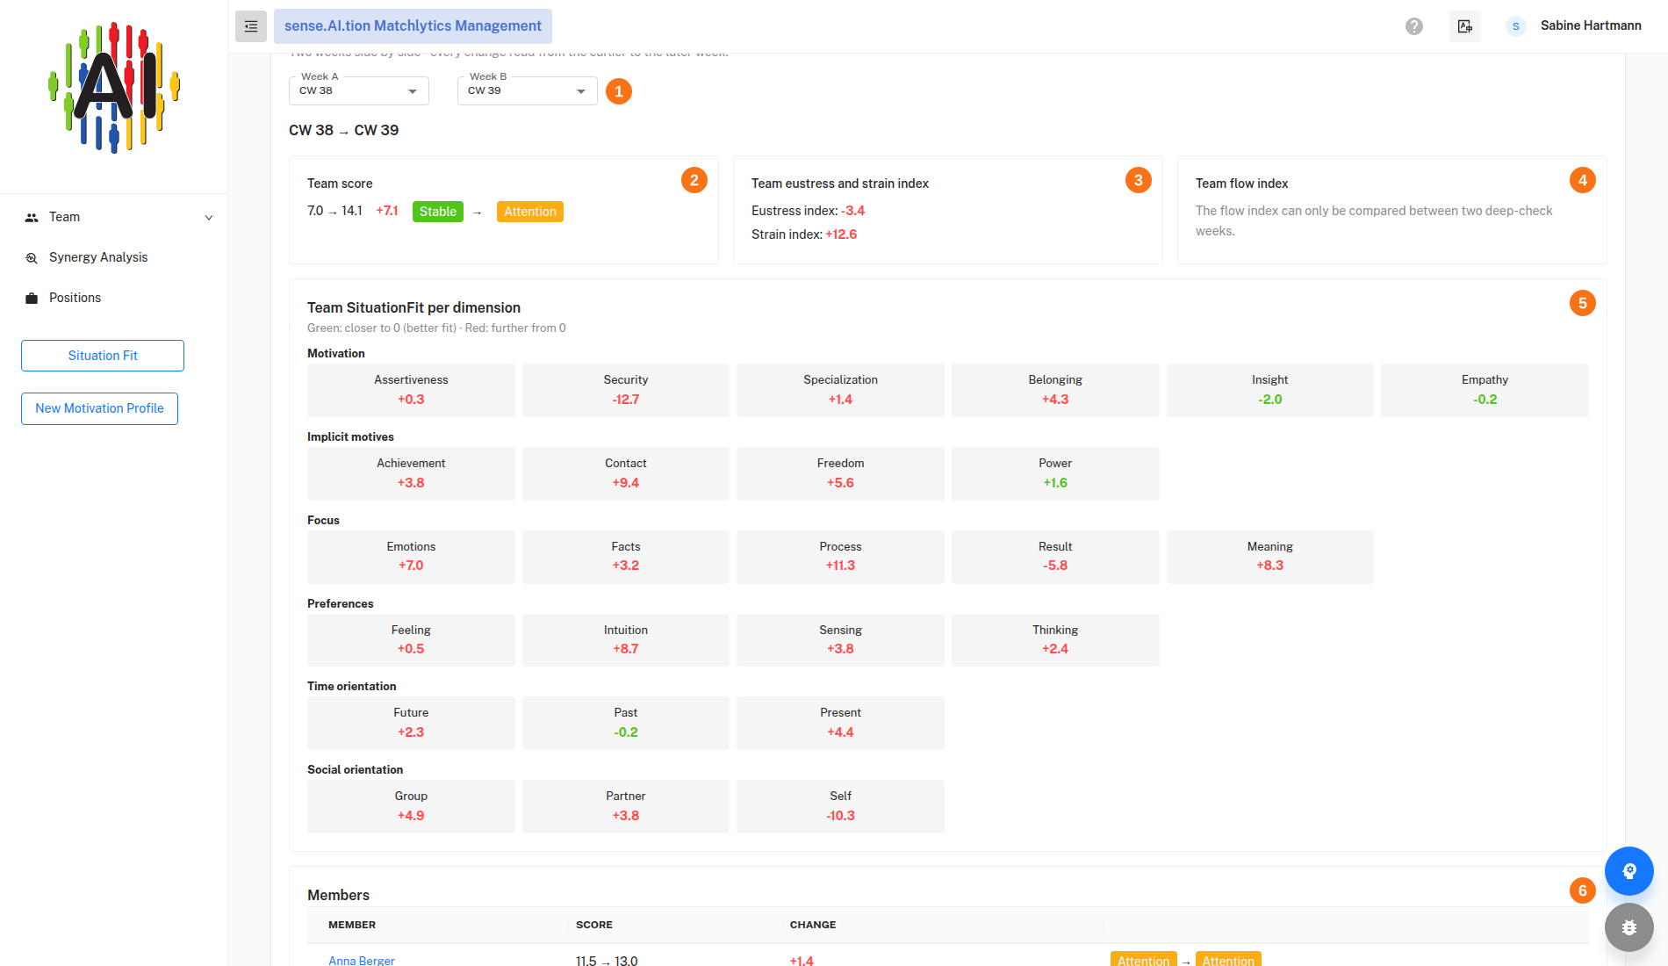Open the help question mark icon
The width and height of the screenshot is (1668, 966).
(x=1414, y=26)
